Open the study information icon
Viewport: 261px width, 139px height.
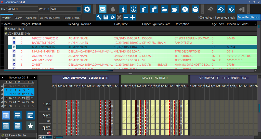tap(133, 9)
